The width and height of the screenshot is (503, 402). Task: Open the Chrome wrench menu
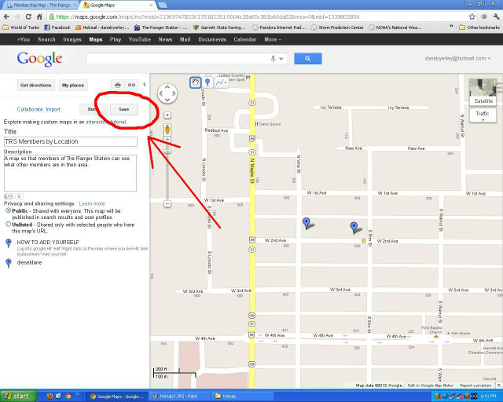click(x=496, y=16)
